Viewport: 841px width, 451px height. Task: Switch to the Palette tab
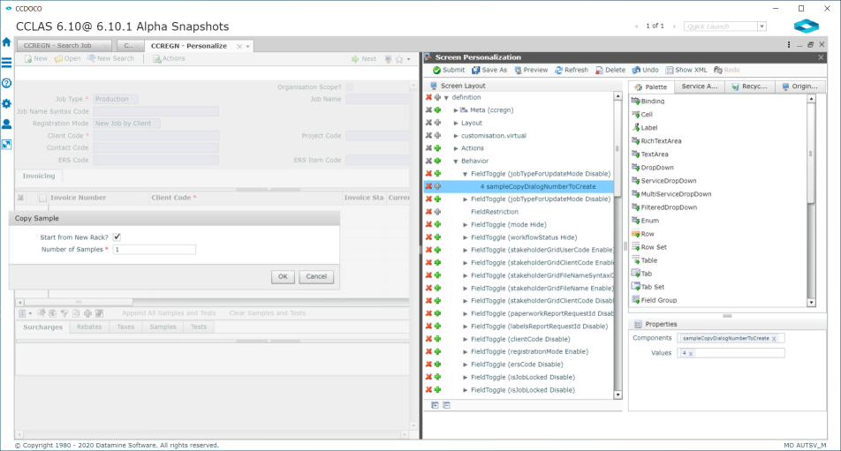(x=651, y=86)
